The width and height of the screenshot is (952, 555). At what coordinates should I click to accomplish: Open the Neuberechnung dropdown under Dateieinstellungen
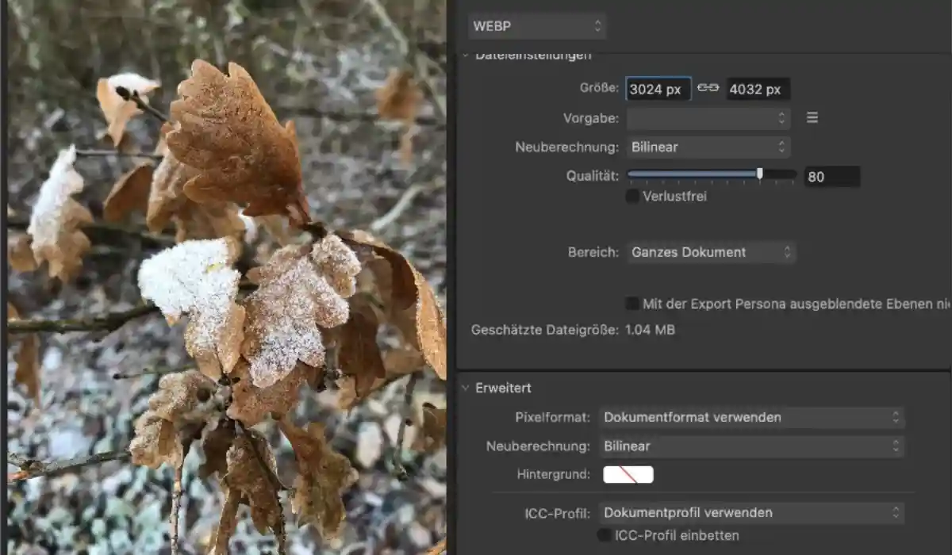pos(708,147)
